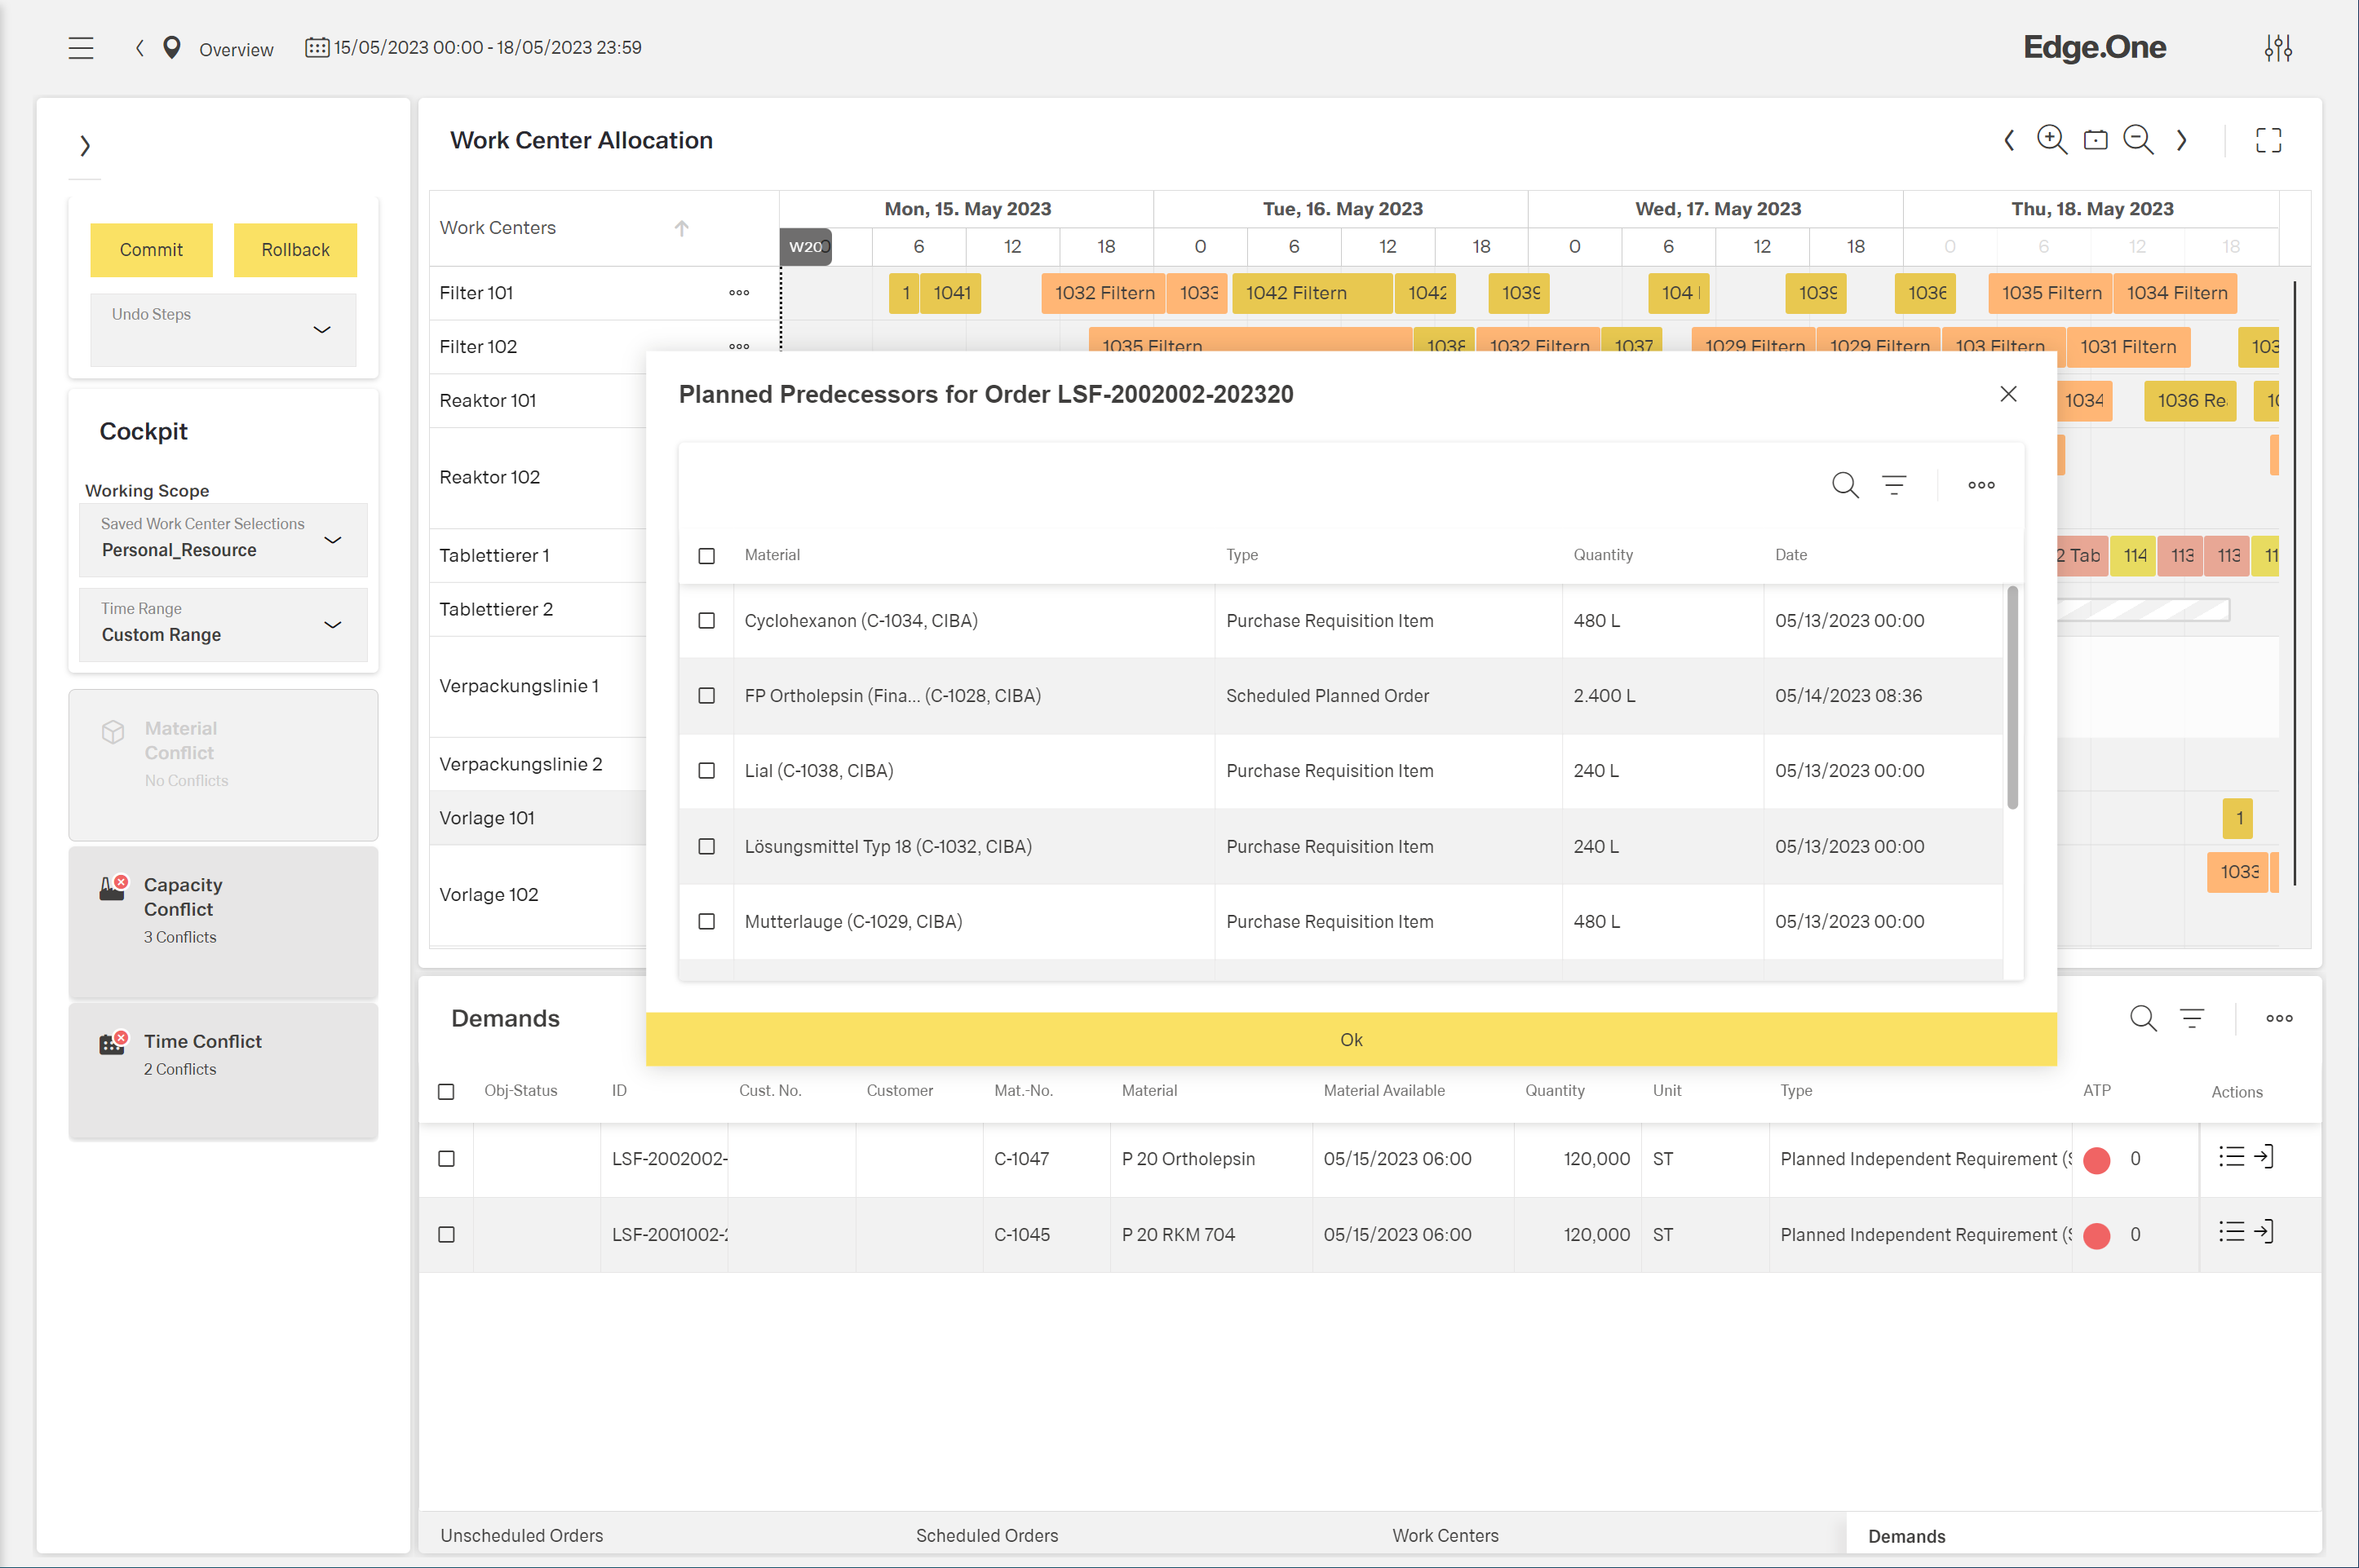Screen dimensions: 2359x1568
Task: Select the 1031 Filtern Gantt bar
Action: point(2128,347)
